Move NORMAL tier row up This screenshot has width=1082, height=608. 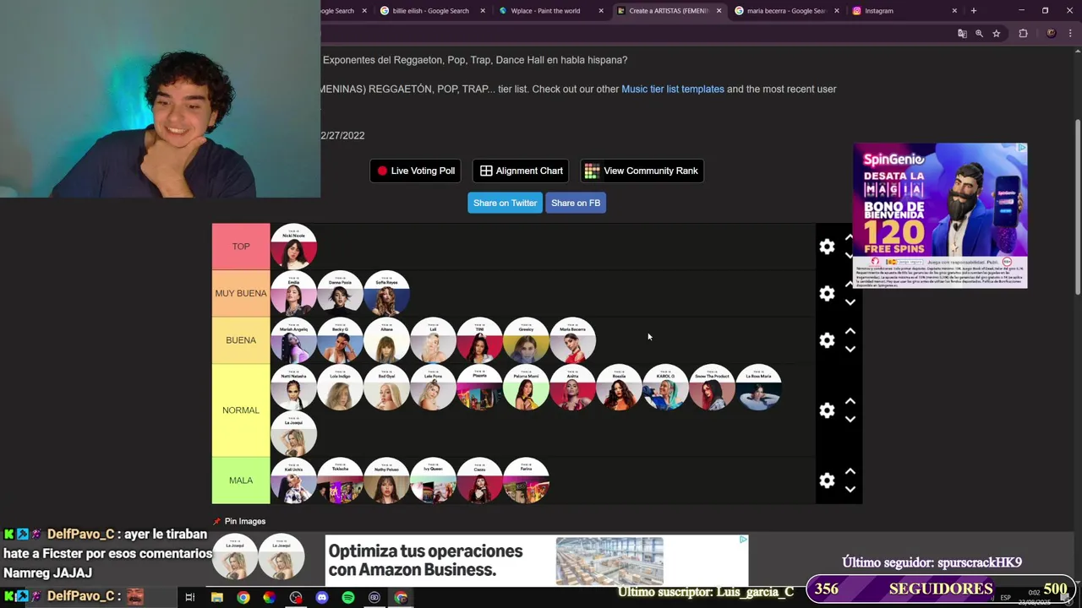[x=850, y=401]
